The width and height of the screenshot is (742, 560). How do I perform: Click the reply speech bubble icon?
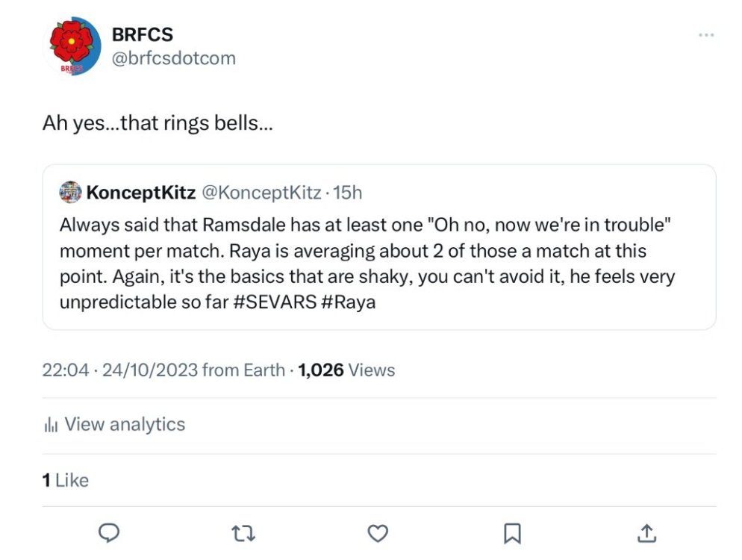[x=110, y=532]
